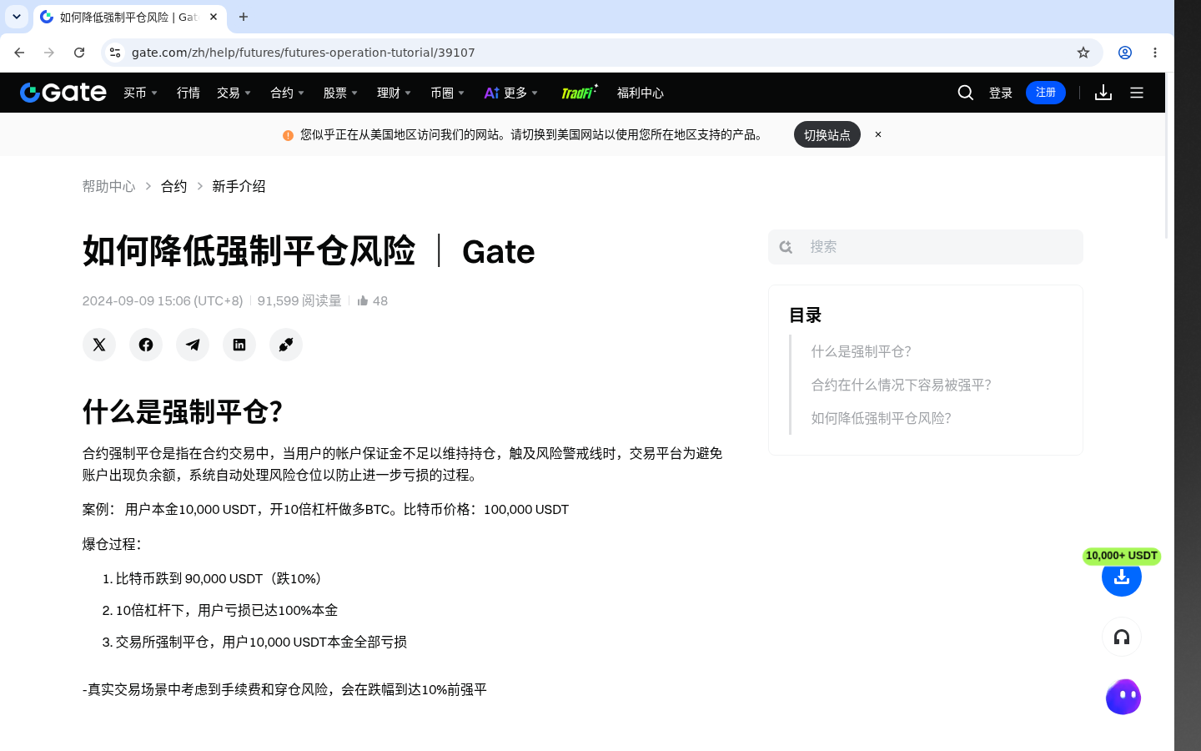The width and height of the screenshot is (1201, 751).
Task: Click the floating blue download button
Action: tap(1122, 577)
